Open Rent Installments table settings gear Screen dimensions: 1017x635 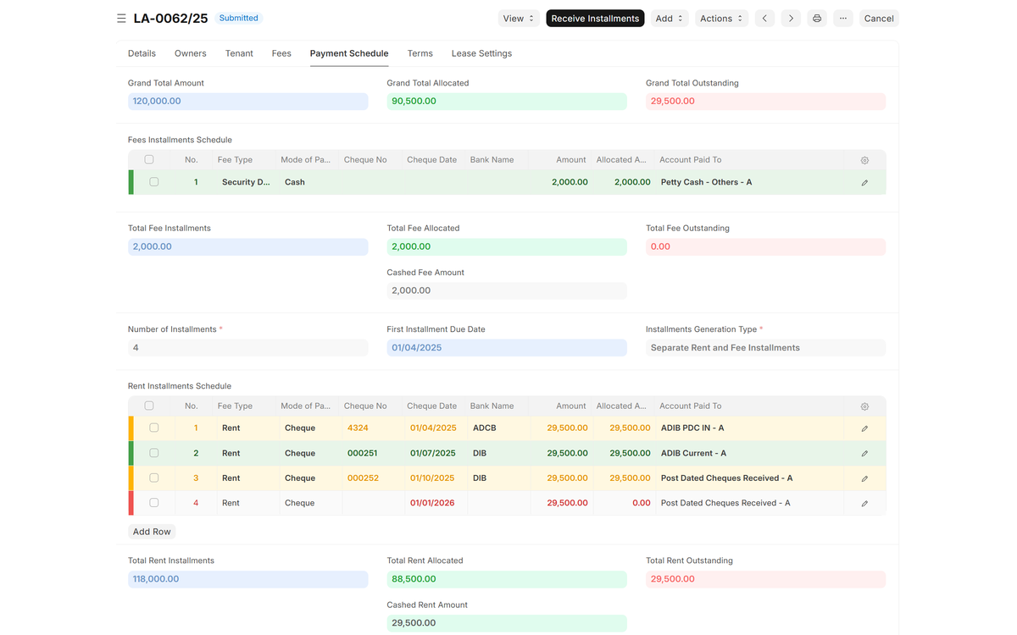pos(864,406)
